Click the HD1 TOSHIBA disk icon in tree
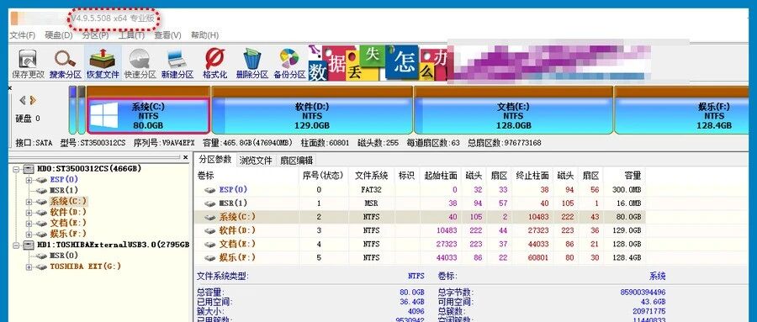Screen dimensions: 757x322 coord(29,245)
